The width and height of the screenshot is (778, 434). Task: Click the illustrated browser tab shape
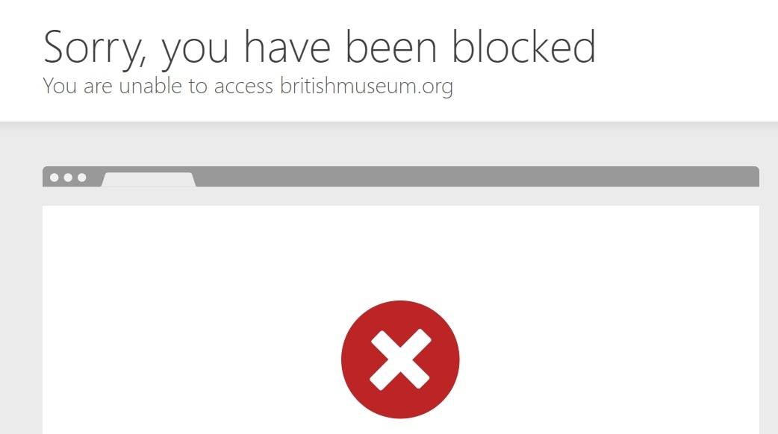point(149,180)
